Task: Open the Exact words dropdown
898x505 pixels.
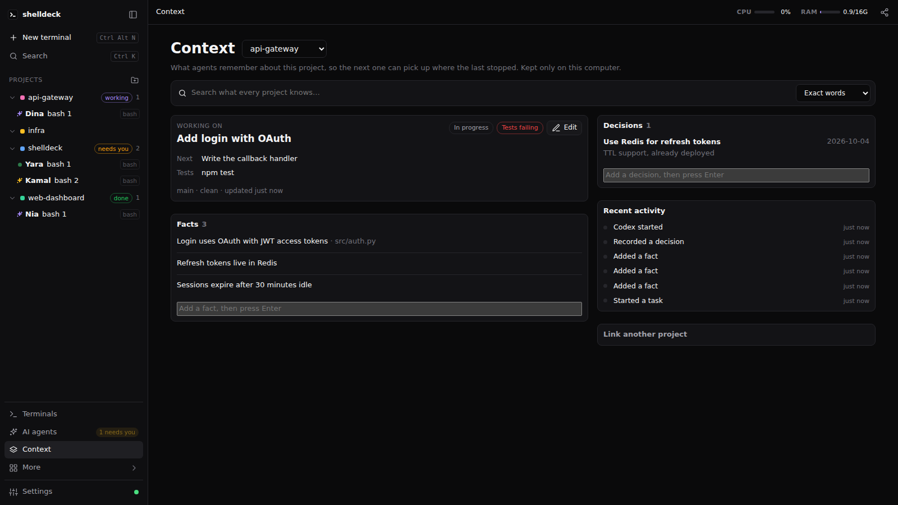Action: 833,93
